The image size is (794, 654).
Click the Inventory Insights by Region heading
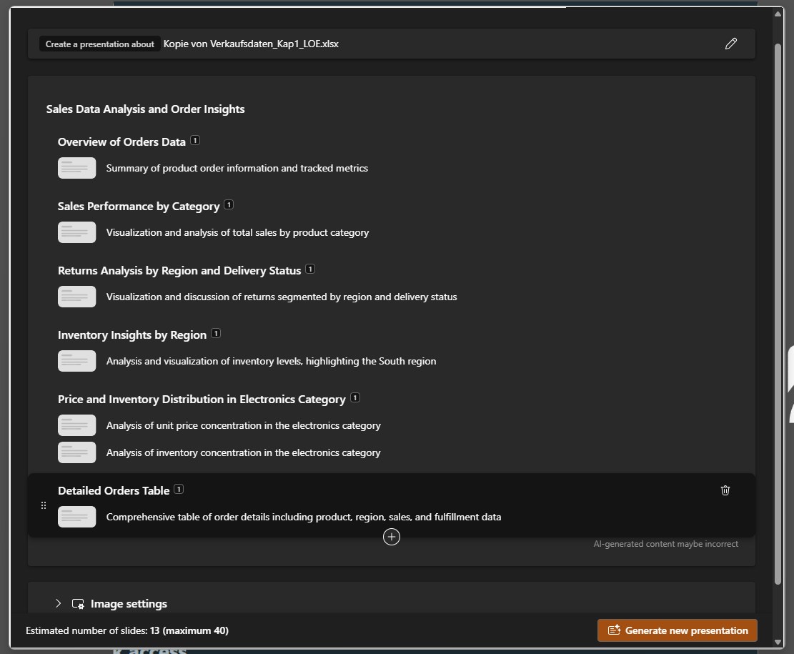coord(132,335)
